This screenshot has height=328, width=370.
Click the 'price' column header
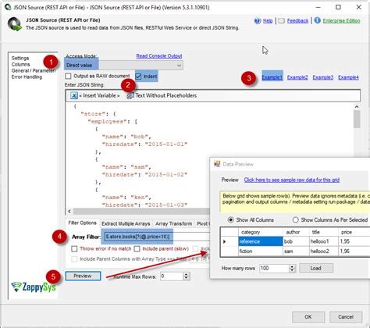[354, 232]
